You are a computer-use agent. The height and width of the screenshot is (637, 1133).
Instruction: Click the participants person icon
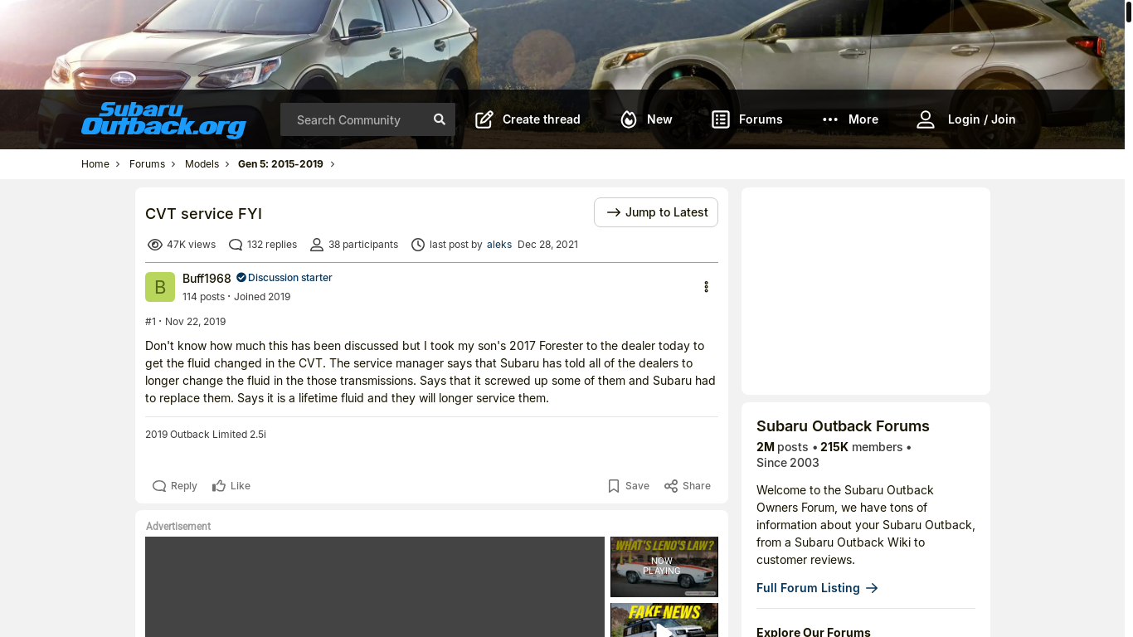pyautogui.click(x=317, y=245)
